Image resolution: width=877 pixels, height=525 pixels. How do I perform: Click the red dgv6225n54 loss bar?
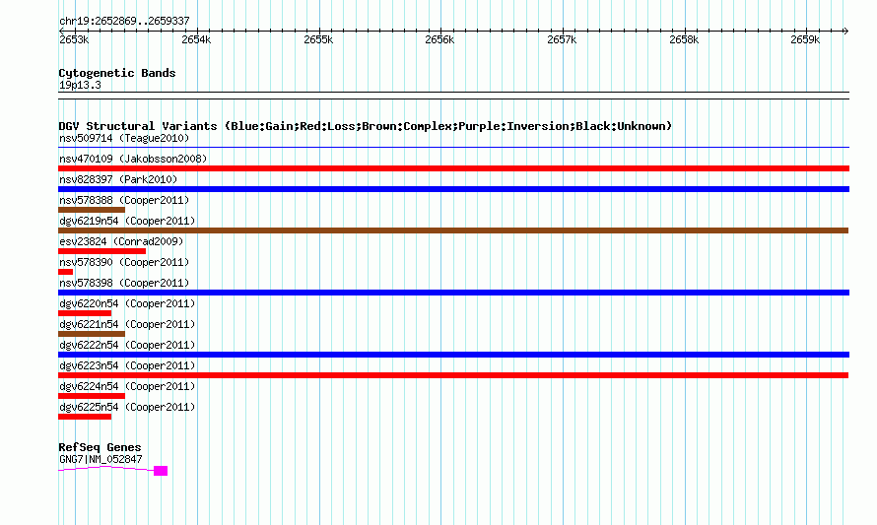(x=85, y=417)
